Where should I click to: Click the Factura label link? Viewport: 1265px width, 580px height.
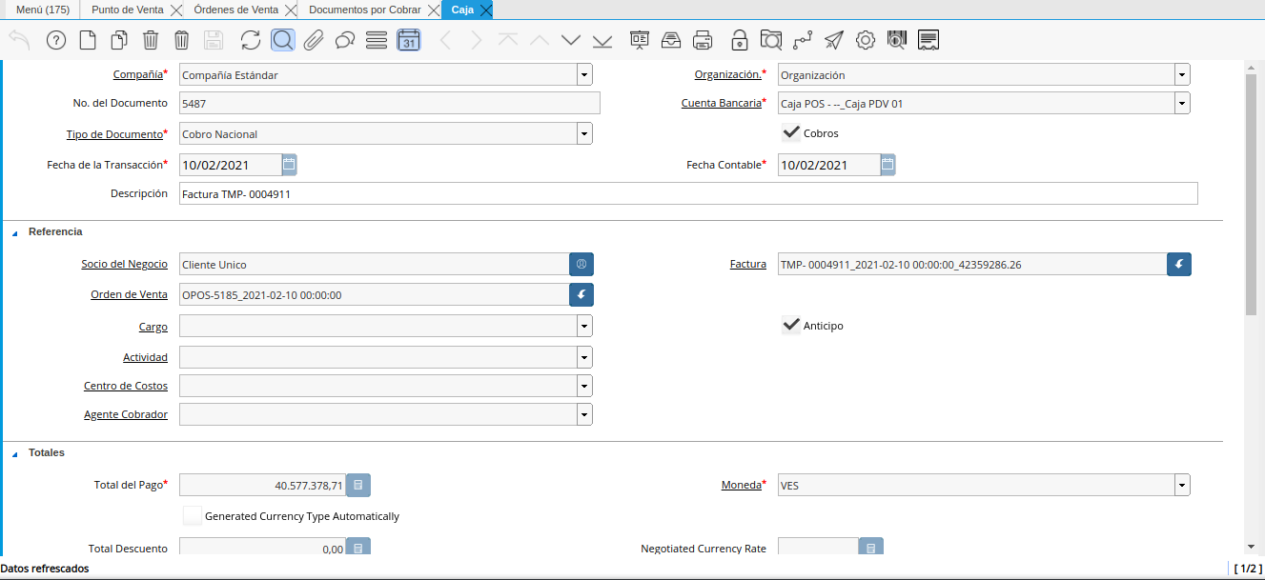(748, 264)
